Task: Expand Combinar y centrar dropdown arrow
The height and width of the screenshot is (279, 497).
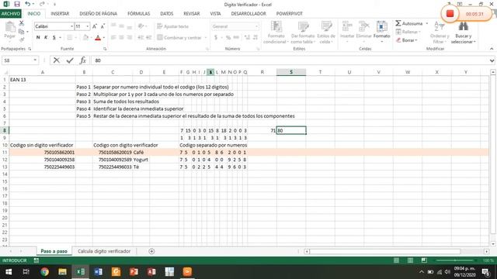Action: (206, 38)
